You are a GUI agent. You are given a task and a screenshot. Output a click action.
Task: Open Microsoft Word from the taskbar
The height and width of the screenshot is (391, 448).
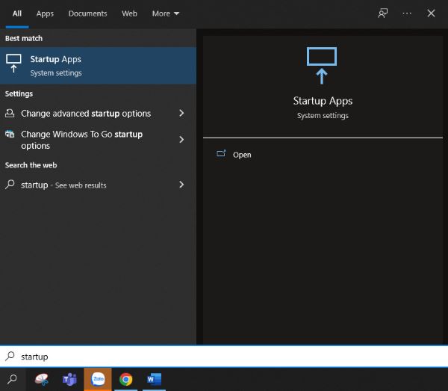(154, 379)
